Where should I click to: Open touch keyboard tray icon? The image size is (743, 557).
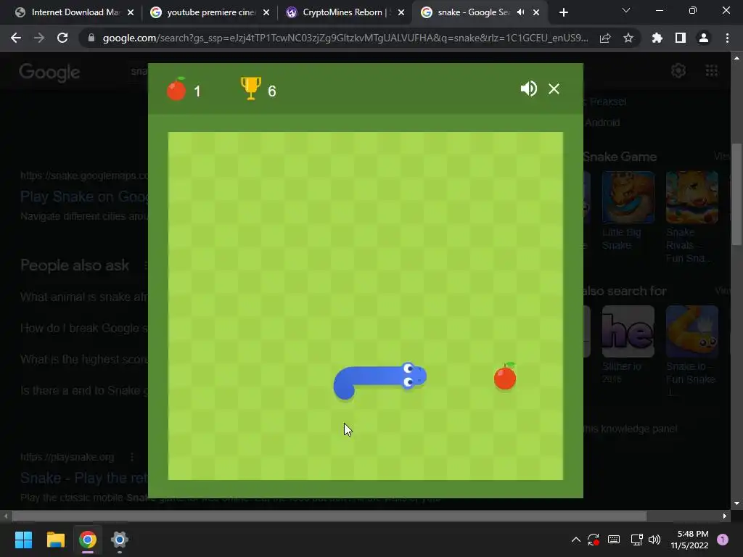point(614,540)
